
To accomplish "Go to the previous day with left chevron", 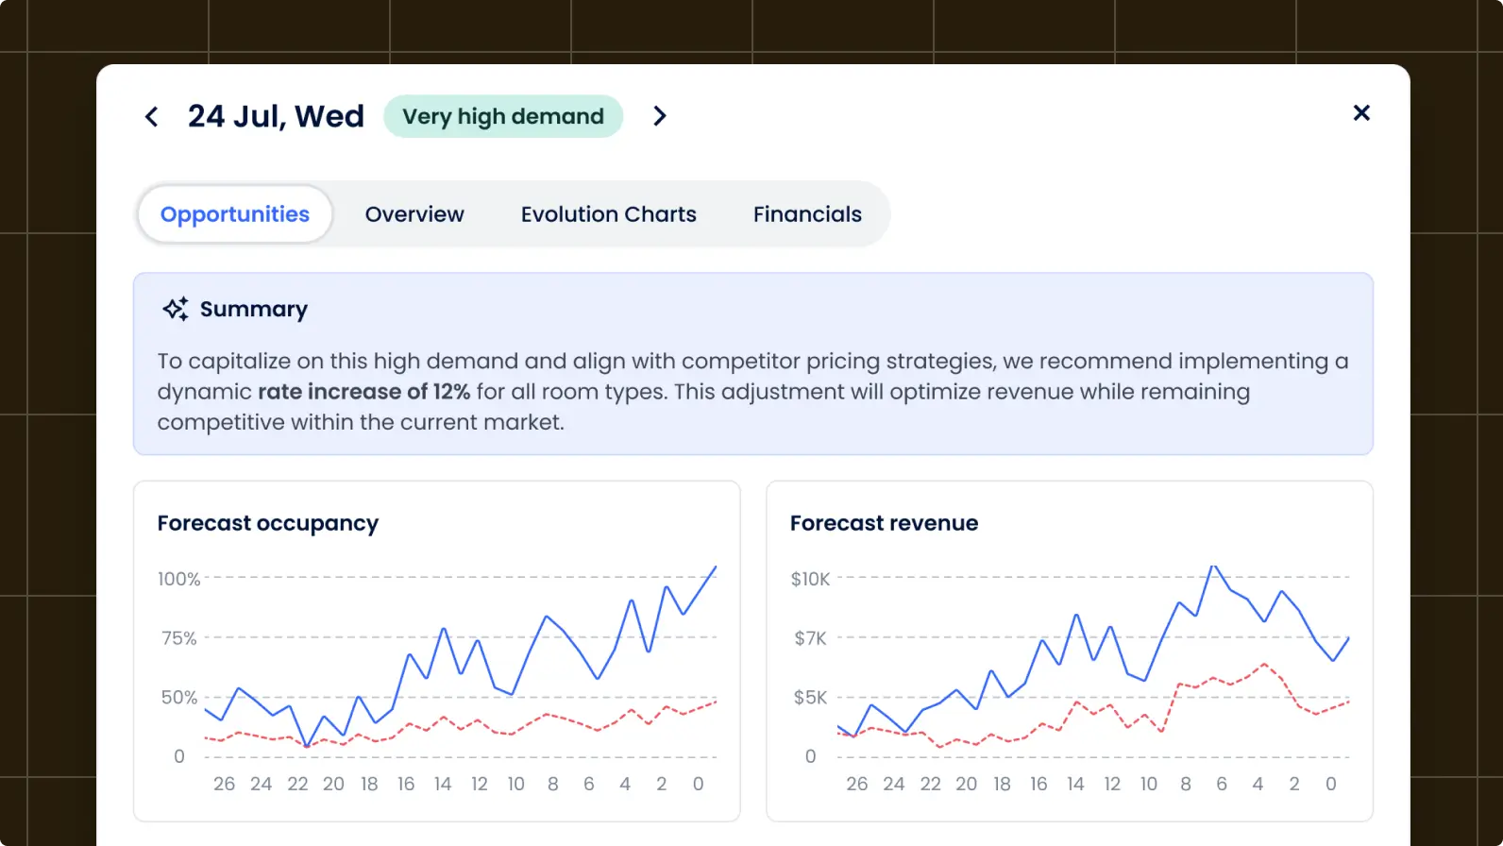I will tap(151, 116).
